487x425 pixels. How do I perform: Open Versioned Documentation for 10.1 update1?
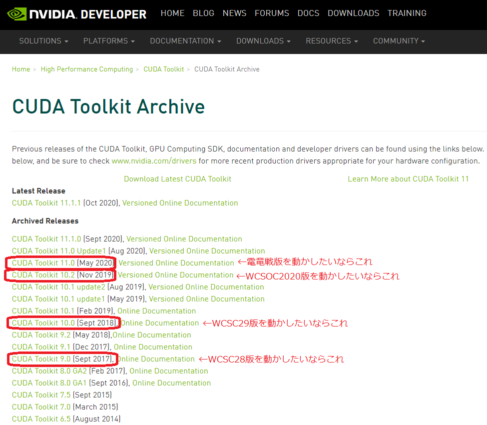[207, 299]
